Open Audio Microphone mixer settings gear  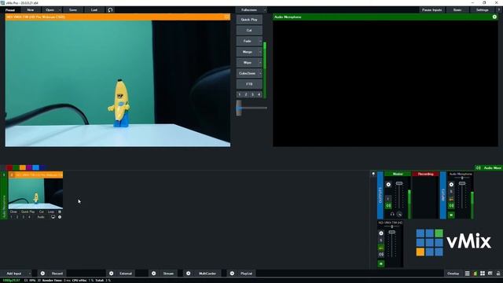[451, 185]
